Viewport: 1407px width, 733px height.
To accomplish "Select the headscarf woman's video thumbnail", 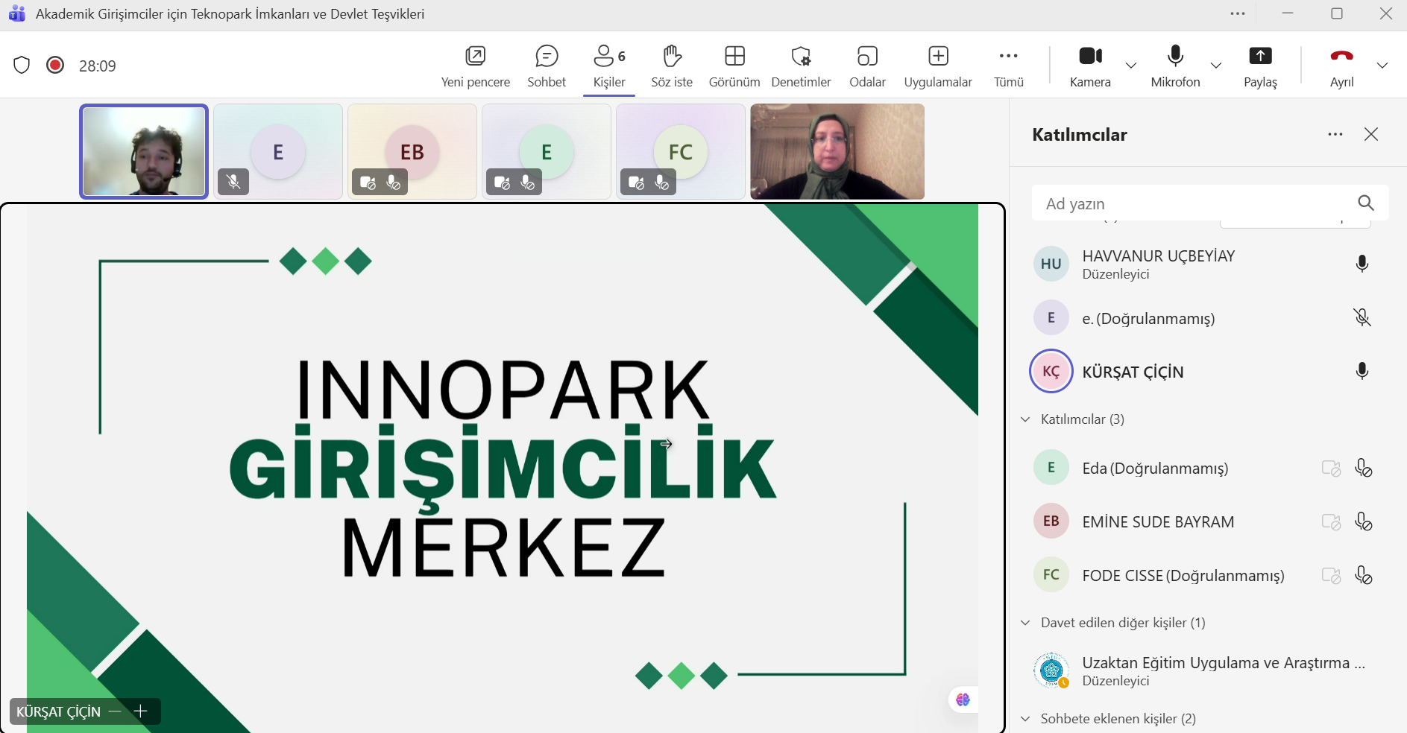I will click(x=837, y=152).
